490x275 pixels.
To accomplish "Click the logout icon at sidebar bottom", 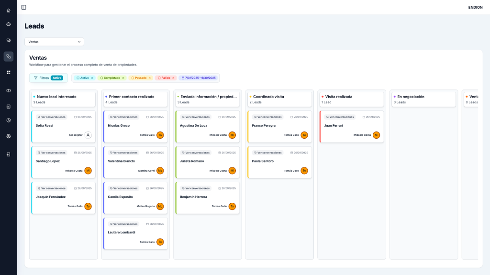I will point(9,154).
